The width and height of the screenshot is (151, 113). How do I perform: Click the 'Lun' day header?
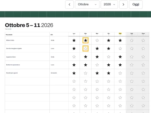[x=74, y=34]
